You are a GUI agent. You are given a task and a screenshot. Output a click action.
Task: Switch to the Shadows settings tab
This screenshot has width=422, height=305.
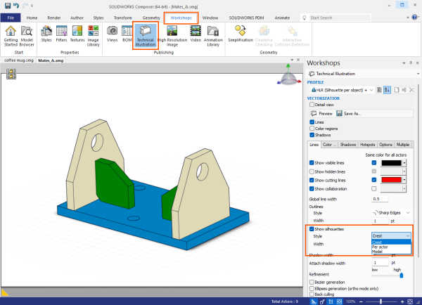pos(347,145)
